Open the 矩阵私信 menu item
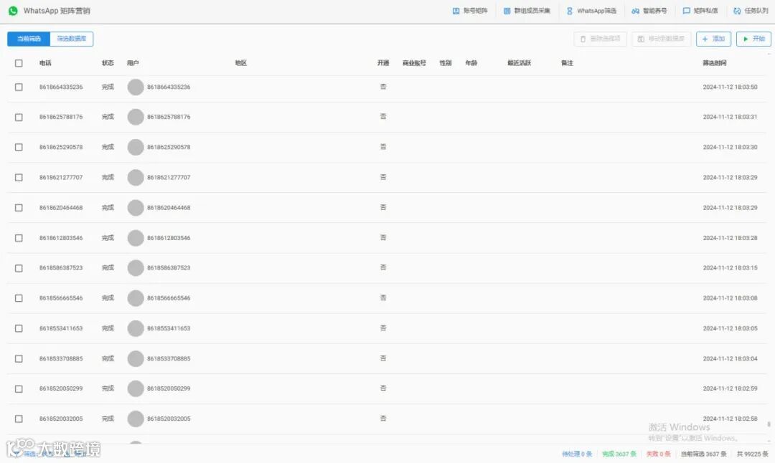 coord(700,10)
